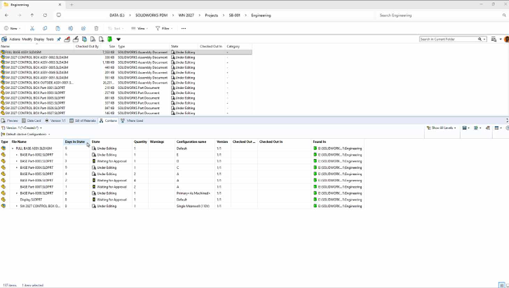Switch to the Where Used tab
Screen dimensions: 509x288
coord(132,121)
